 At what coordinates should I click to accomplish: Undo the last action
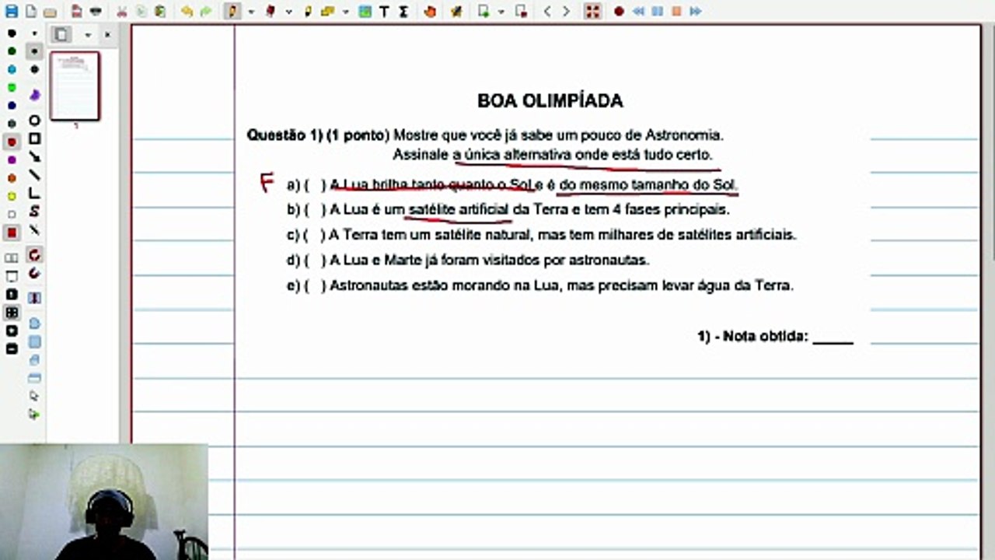point(187,12)
